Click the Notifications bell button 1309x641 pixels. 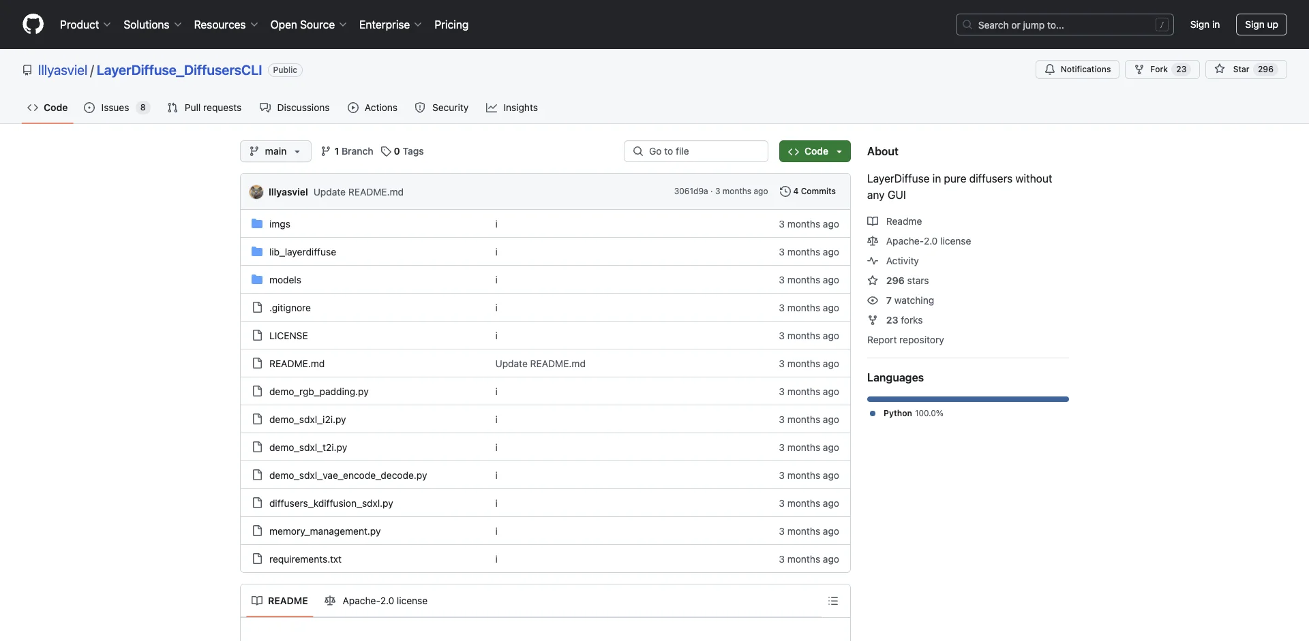(x=1077, y=69)
